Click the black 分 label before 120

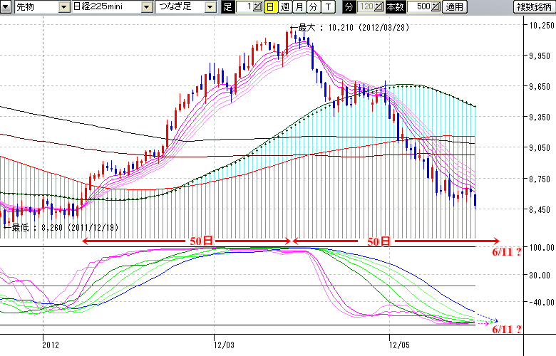349,6
